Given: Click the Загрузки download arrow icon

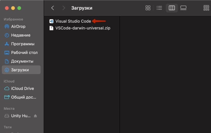Looking at the screenshot, I should [x=7, y=70].
